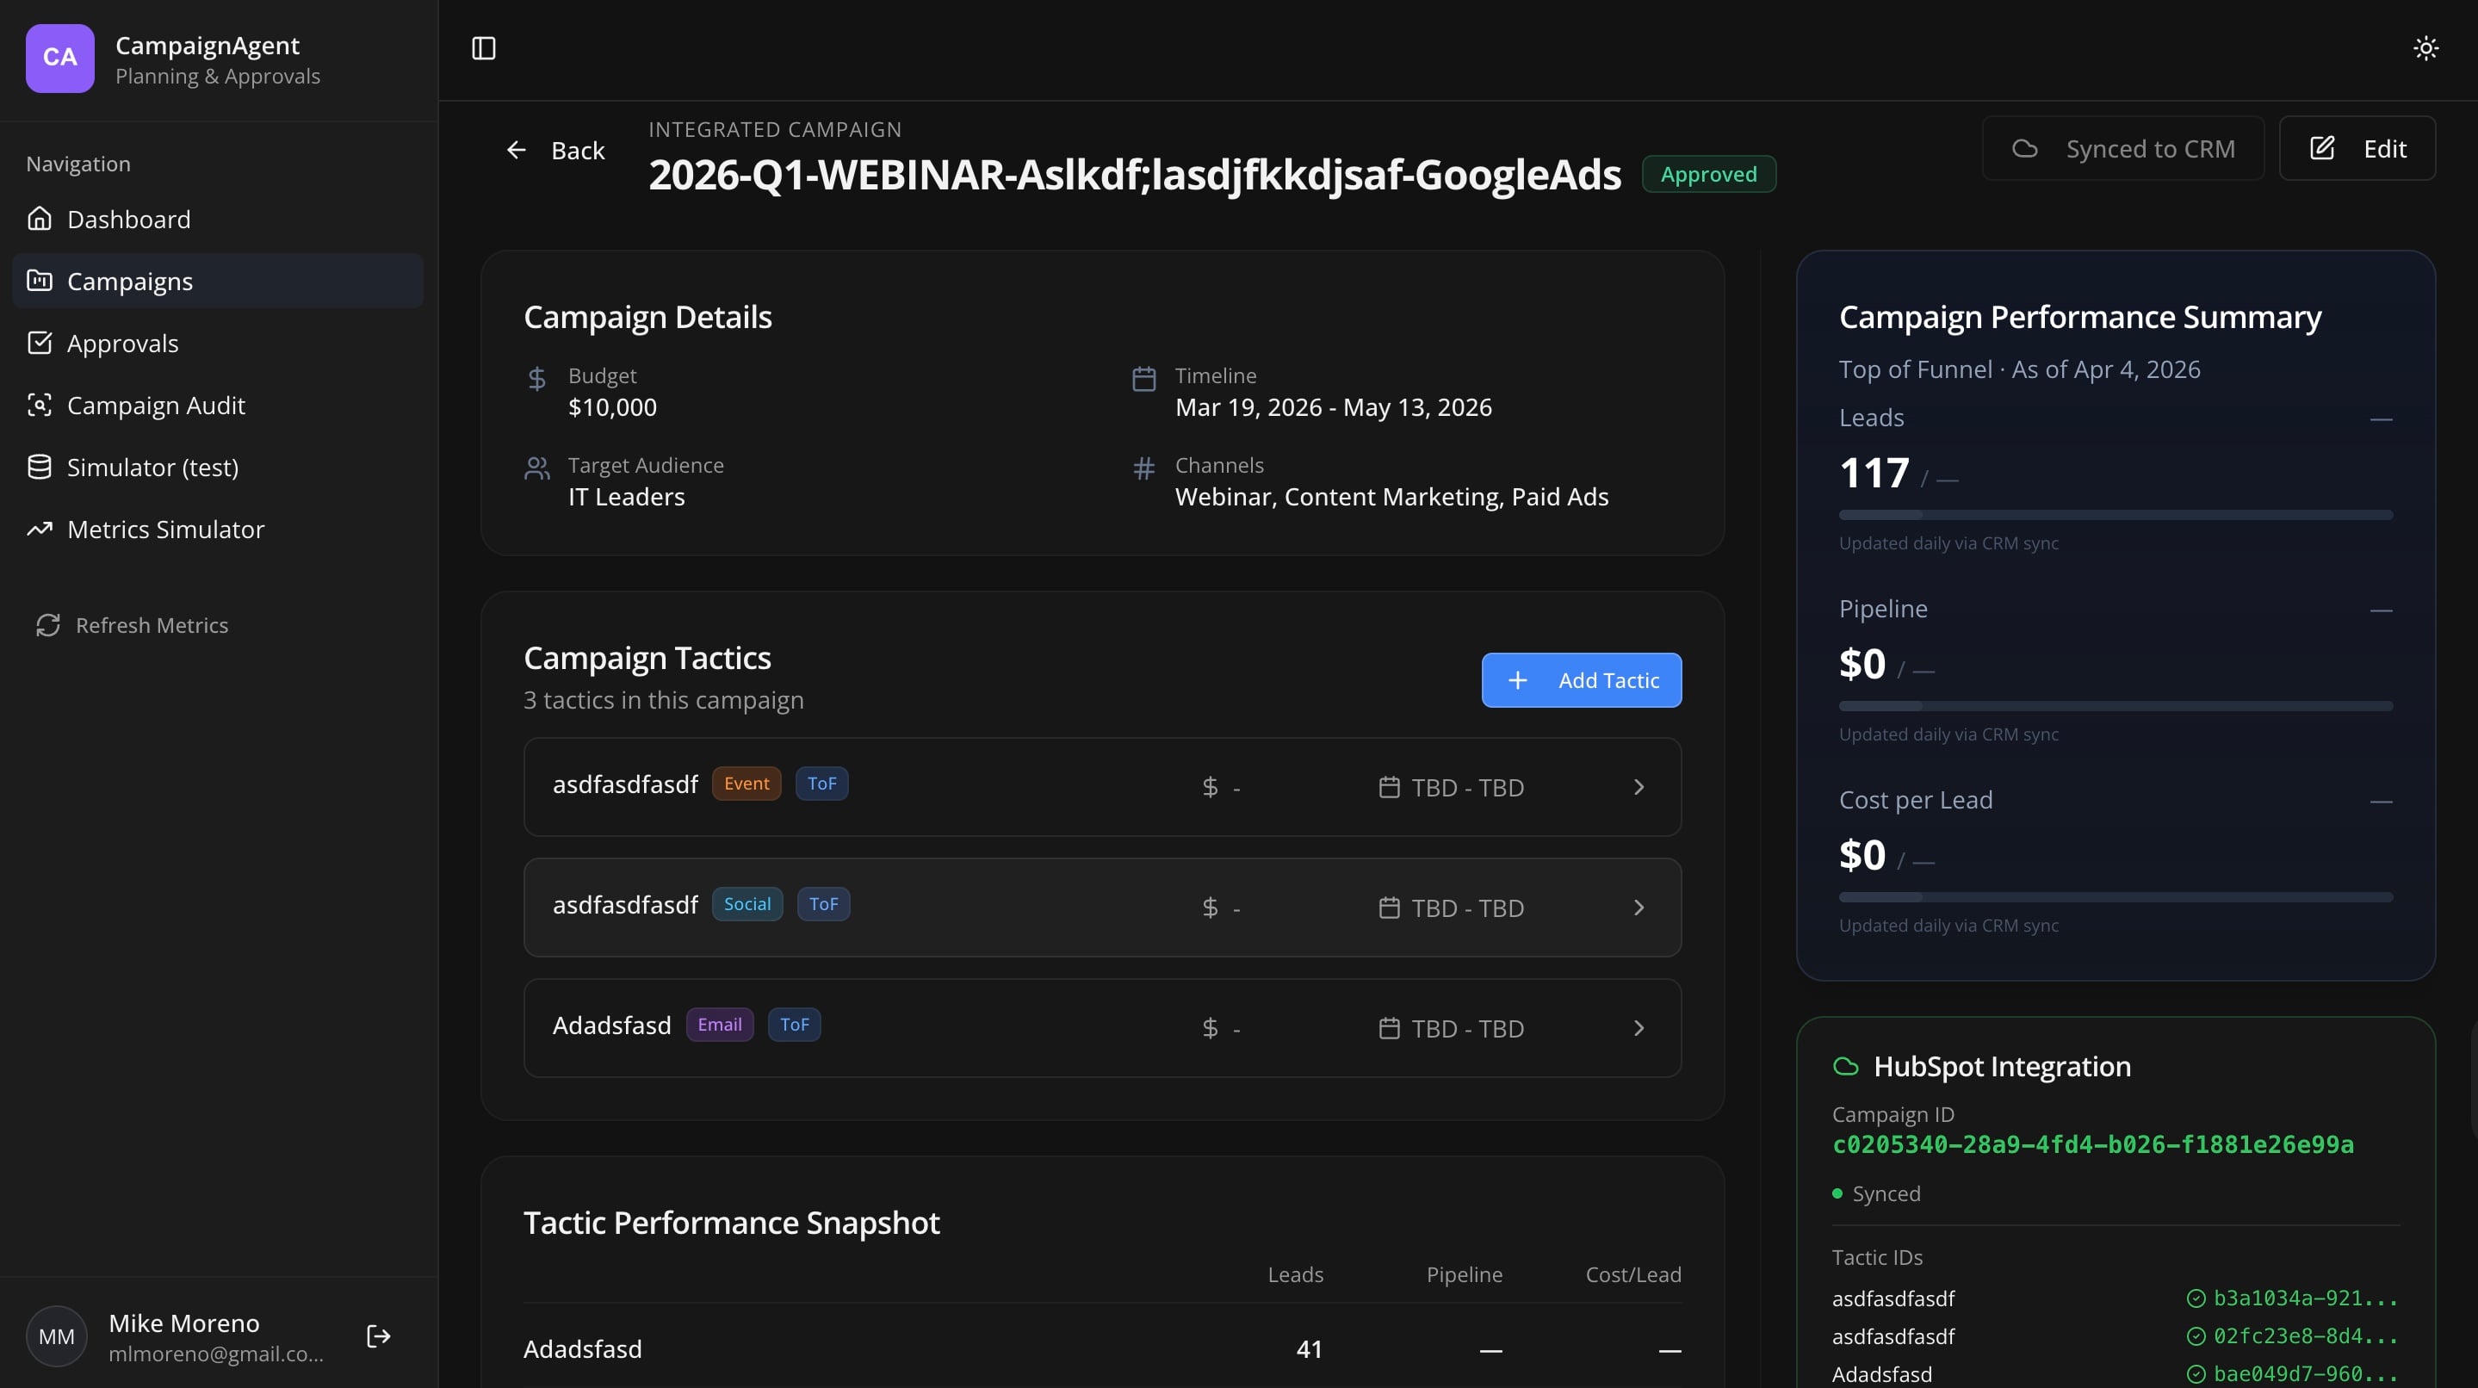Click the MM user avatar
This screenshot has width=2478, height=1388.
point(56,1336)
